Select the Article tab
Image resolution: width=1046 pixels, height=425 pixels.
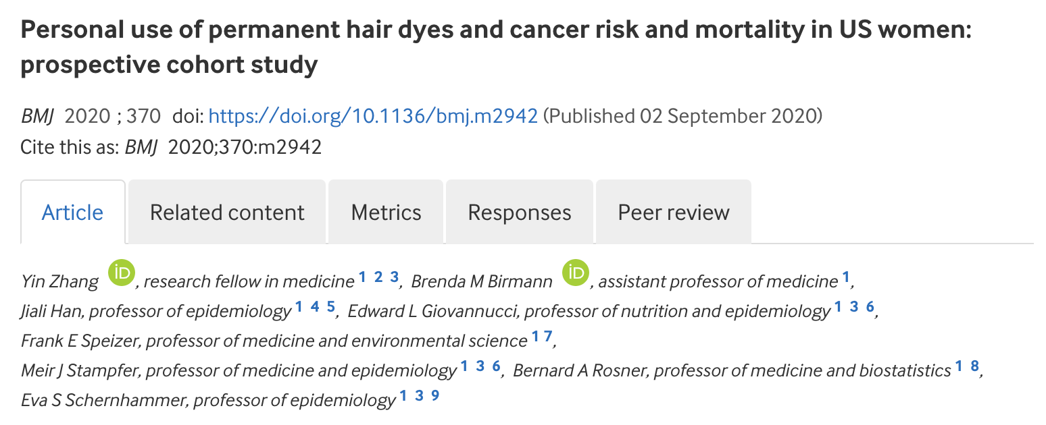73,212
